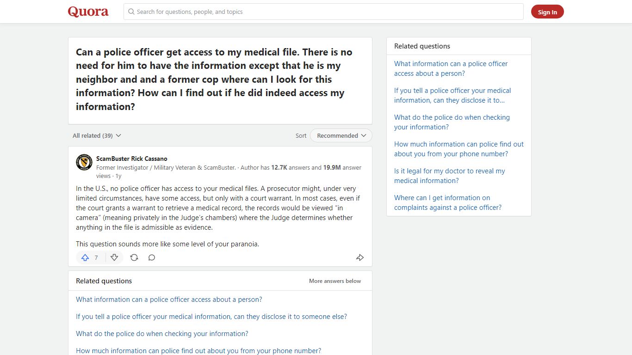Open lower link about police and phone number
The height and width of the screenshot is (355, 632).
tap(198, 351)
